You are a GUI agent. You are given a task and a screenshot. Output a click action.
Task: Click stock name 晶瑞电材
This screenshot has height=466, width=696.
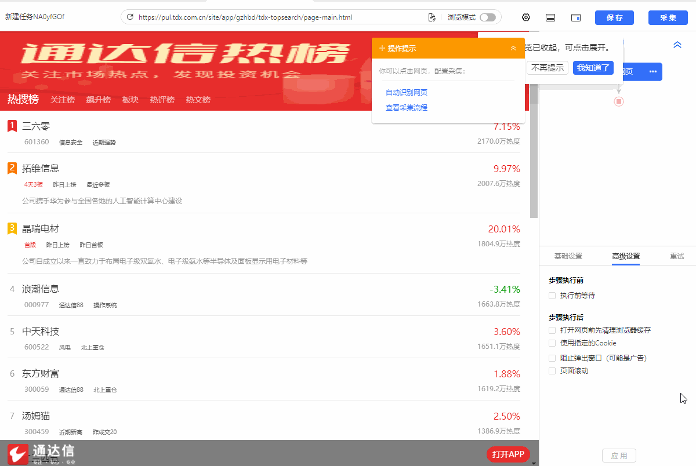click(x=41, y=228)
